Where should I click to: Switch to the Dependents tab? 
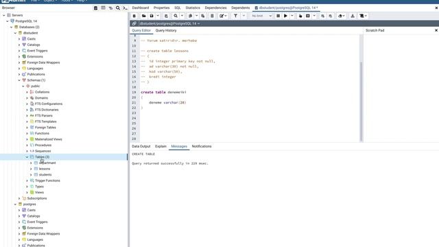point(241,8)
